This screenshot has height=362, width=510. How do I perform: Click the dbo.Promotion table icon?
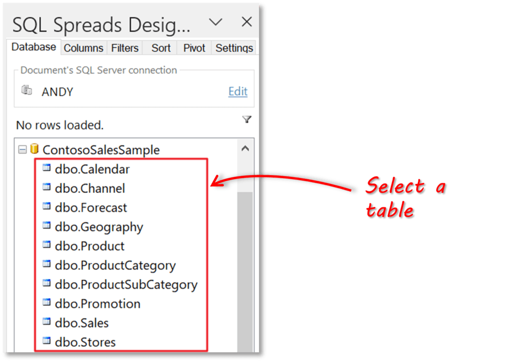pyautogui.click(x=47, y=304)
